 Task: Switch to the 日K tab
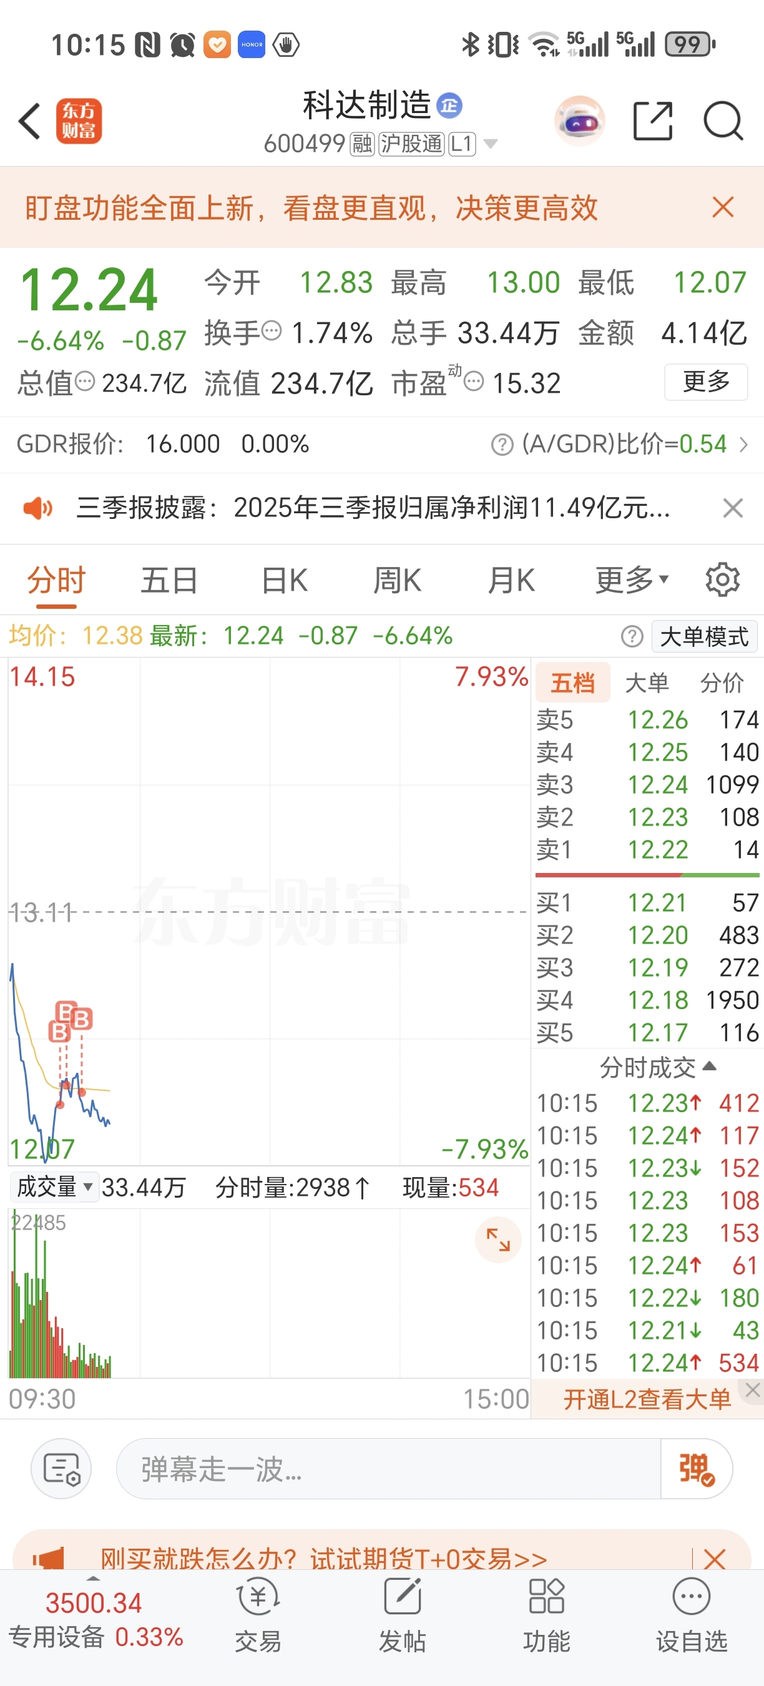(285, 580)
